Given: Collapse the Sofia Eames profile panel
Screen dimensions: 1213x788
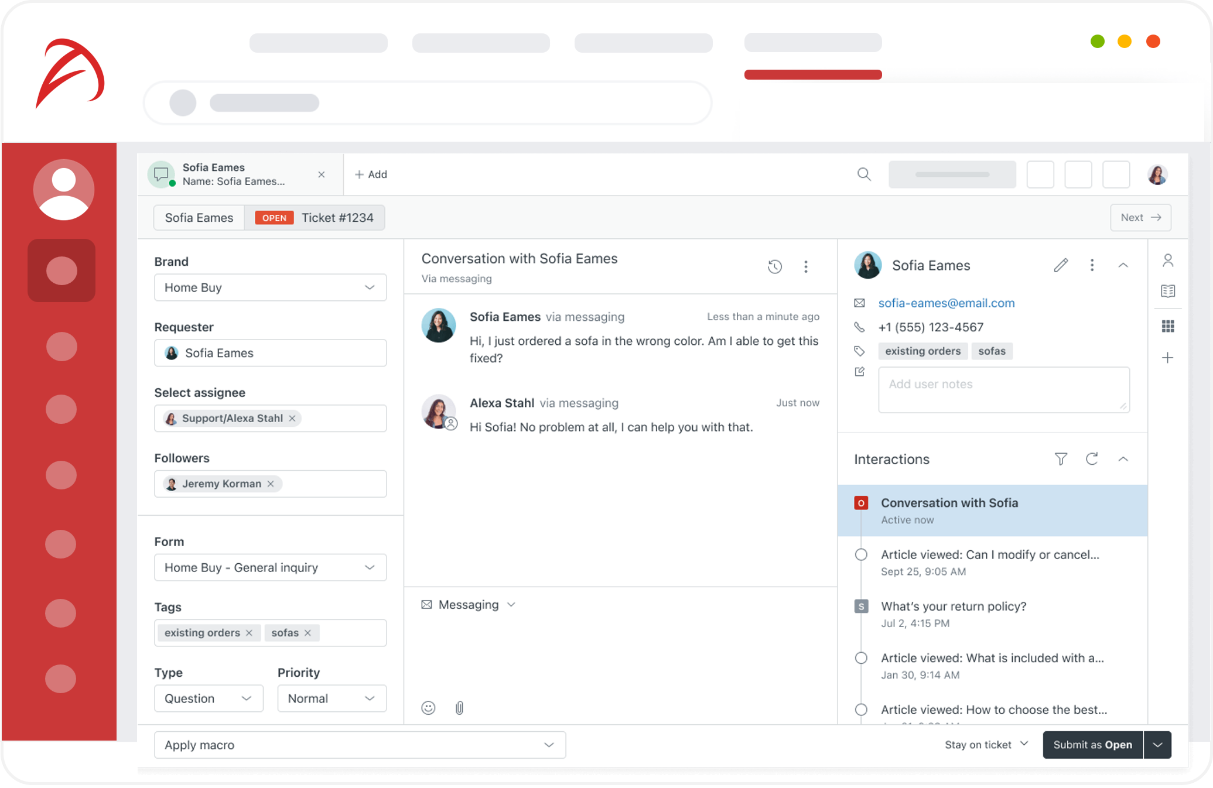Looking at the screenshot, I should (x=1123, y=265).
